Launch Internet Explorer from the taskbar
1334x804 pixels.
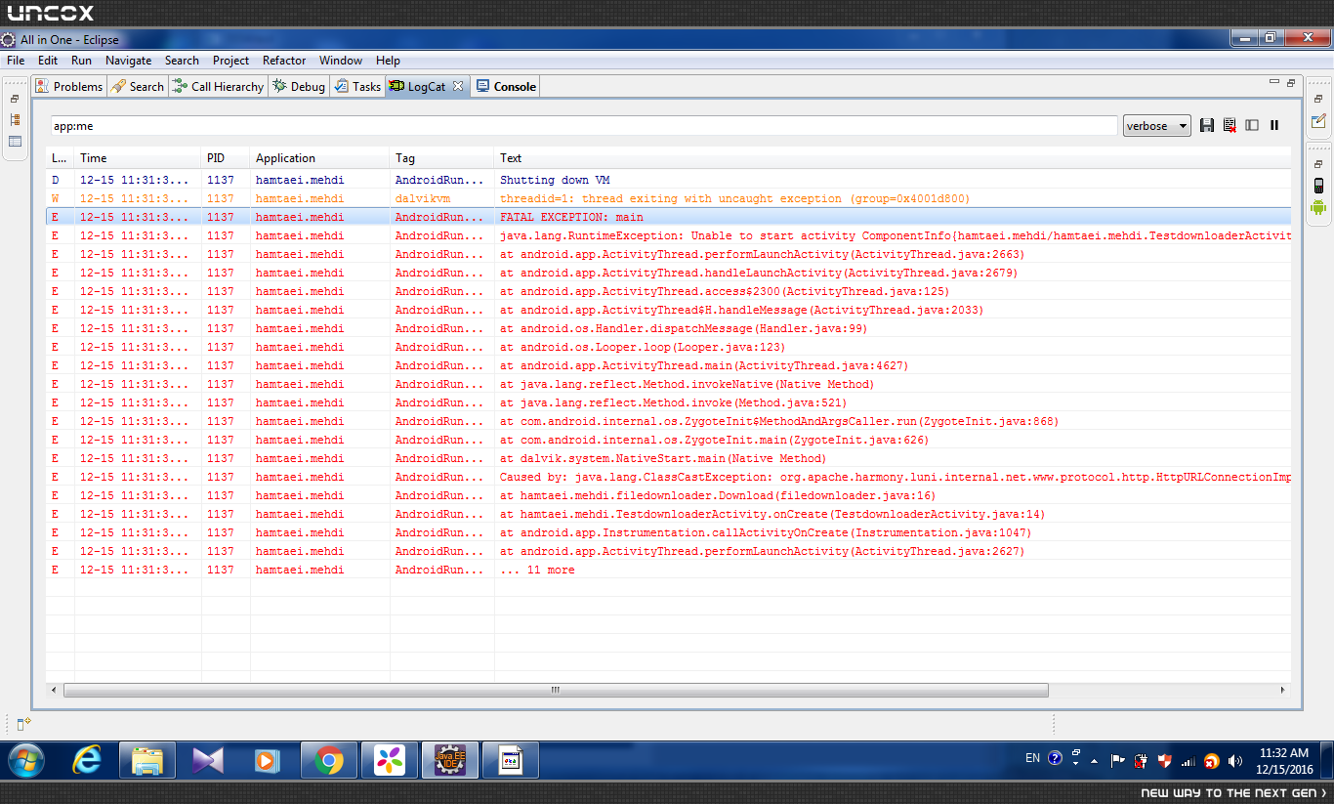coord(88,759)
